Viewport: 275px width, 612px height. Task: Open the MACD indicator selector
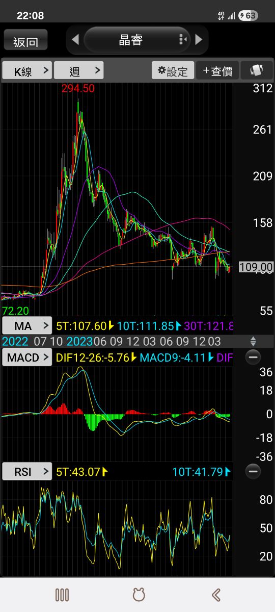pos(27,358)
